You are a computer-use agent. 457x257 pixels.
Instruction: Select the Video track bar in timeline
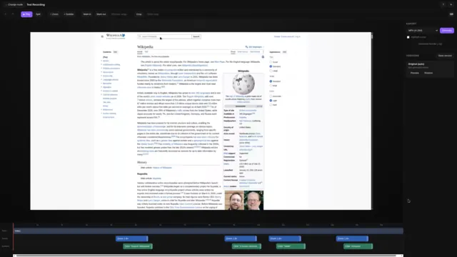209,231
